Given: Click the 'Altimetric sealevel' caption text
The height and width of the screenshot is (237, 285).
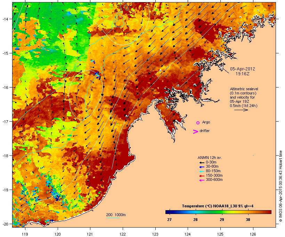Looking at the screenshot, I should (x=244, y=89).
